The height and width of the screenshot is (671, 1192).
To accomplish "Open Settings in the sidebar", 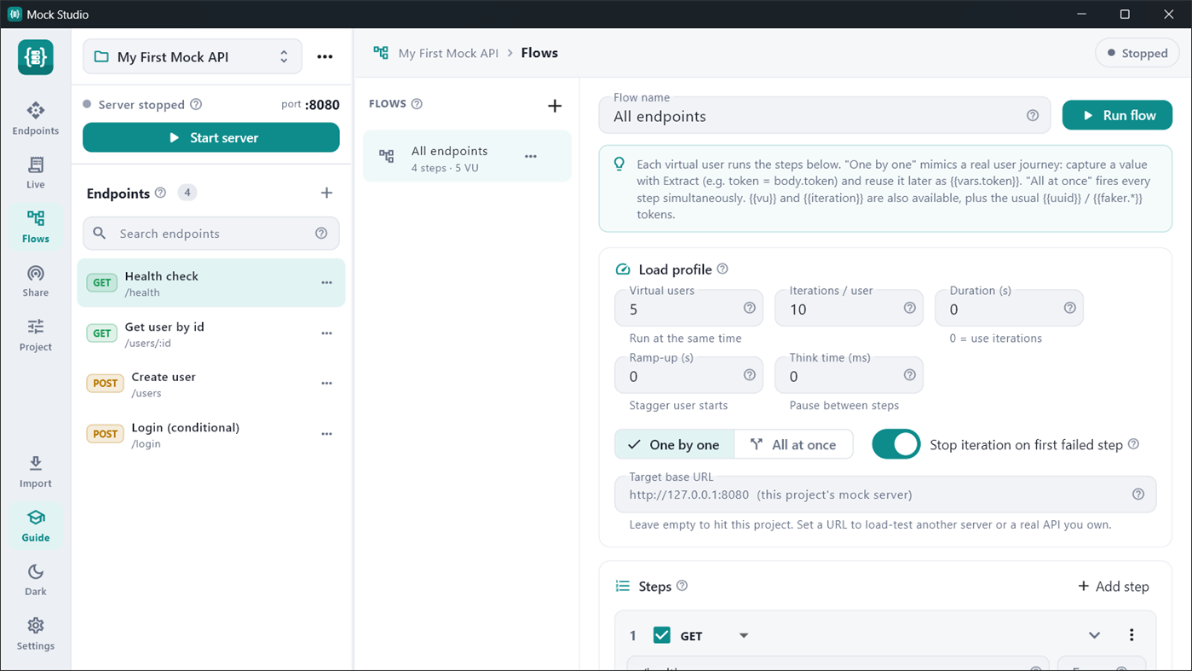I will [35, 633].
